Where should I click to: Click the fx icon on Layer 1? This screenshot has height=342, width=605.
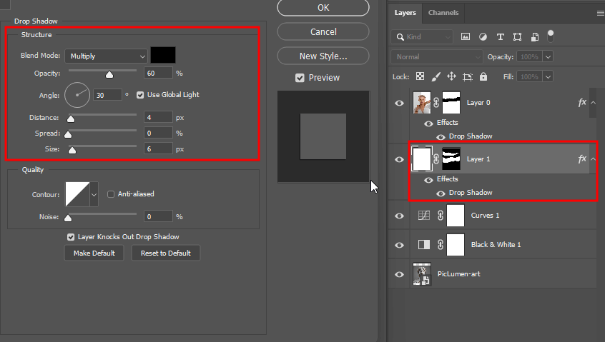tap(582, 159)
